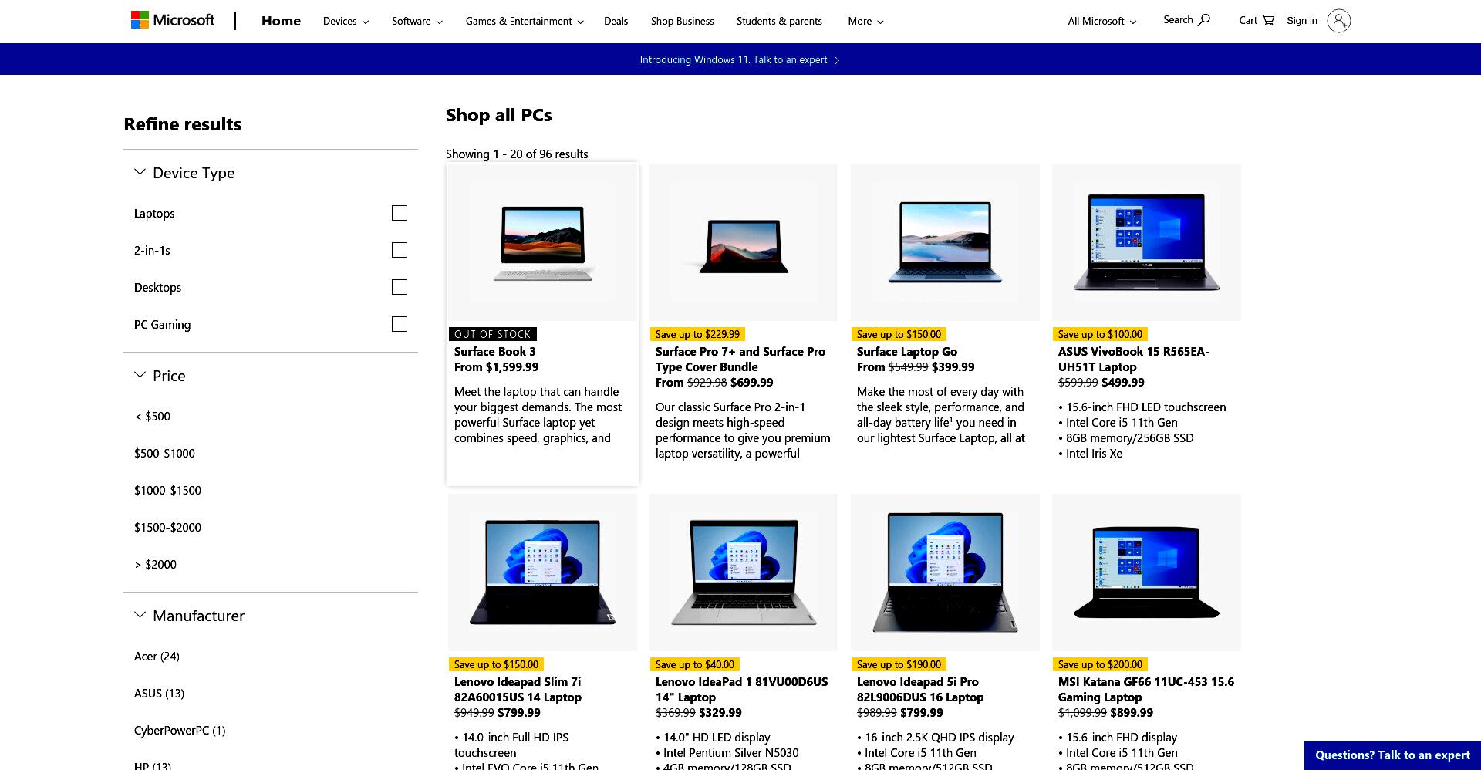This screenshot has height=770, width=1481.
Task: Open the ASUS VivoBook 15 product image
Action: point(1146,242)
